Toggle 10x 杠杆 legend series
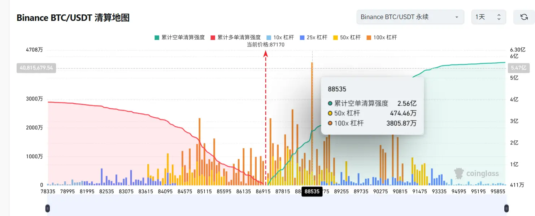 [x=280, y=37]
